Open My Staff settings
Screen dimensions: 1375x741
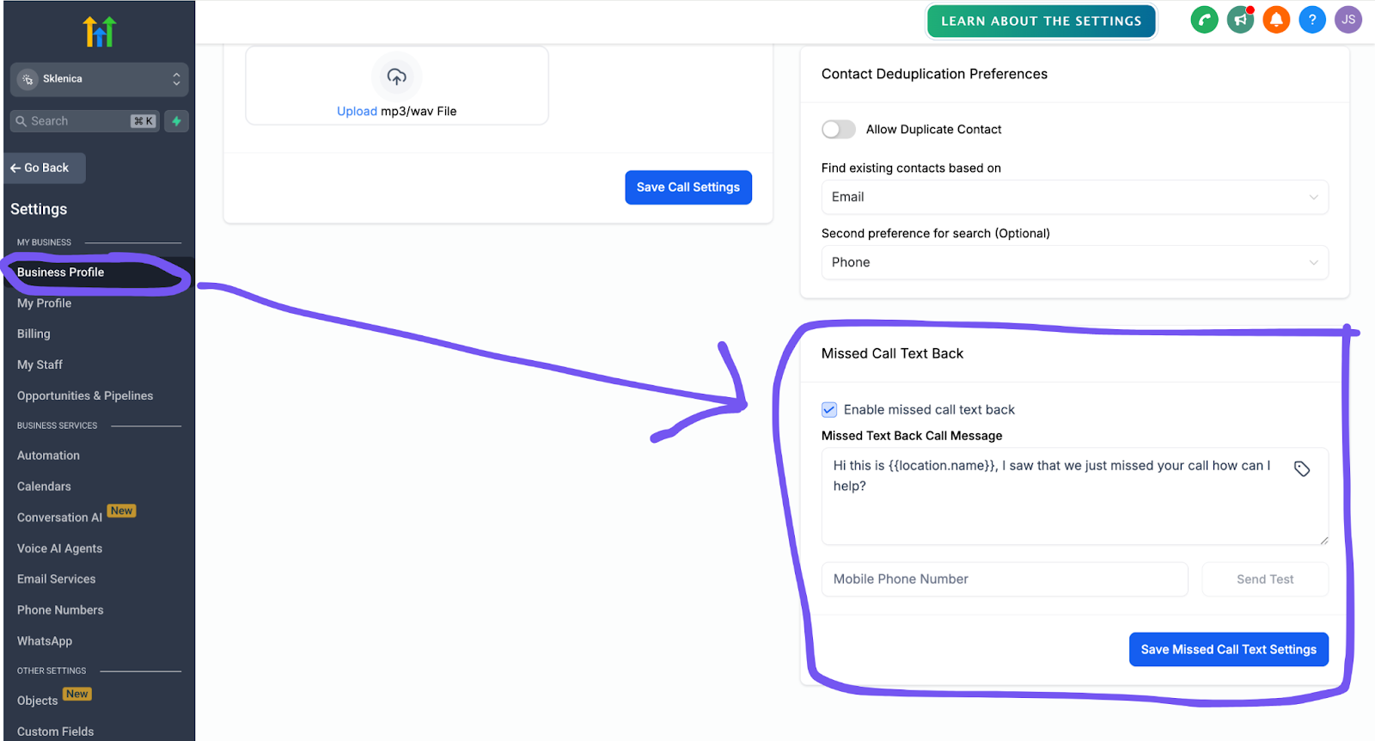[x=40, y=364]
